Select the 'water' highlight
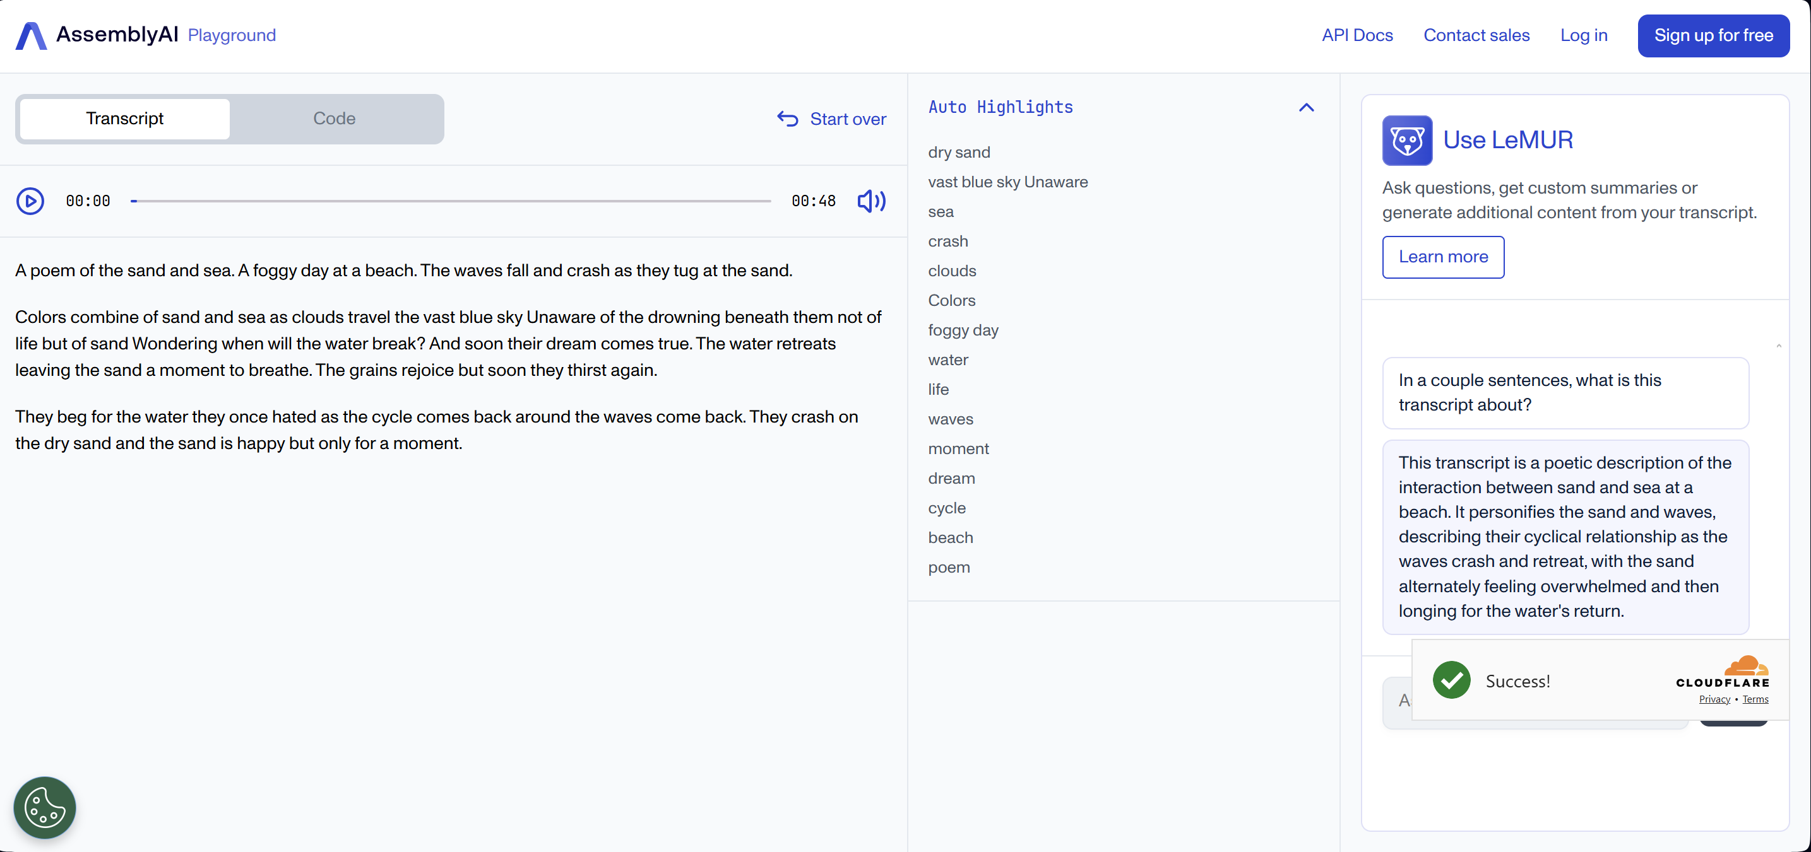The image size is (1811, 852). [x=947, y=359]
